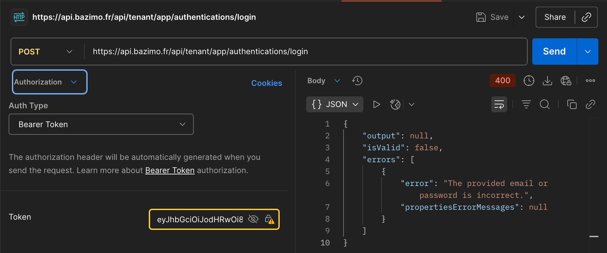
Task: Click the Send button
Action: 554,52
